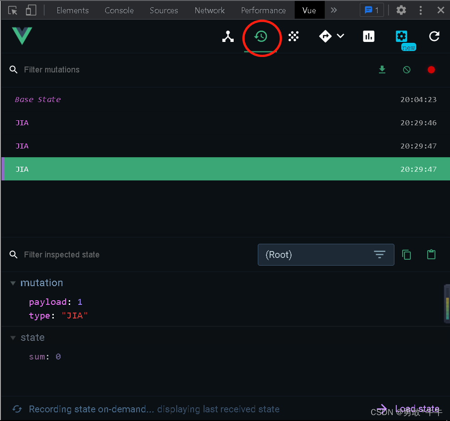This screenshot has height=421, width=450.
Task: Toggle the red mutation recording button
Action: coord(431,70)
